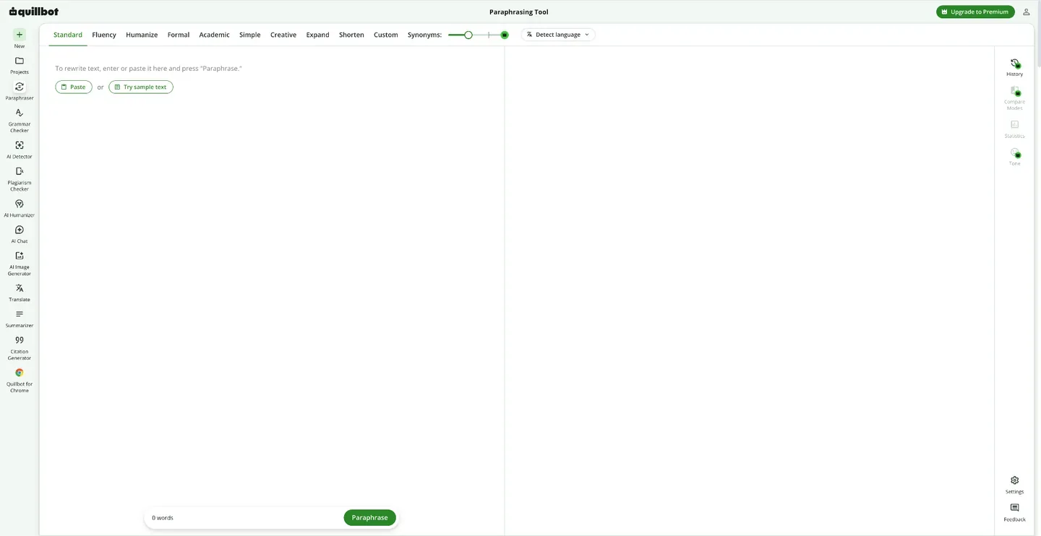Image resolution: width=1041 pixels, height=536 pixels.
Task: Open History panel on right
Action: pyautogui.click(x=1015, y=67)
